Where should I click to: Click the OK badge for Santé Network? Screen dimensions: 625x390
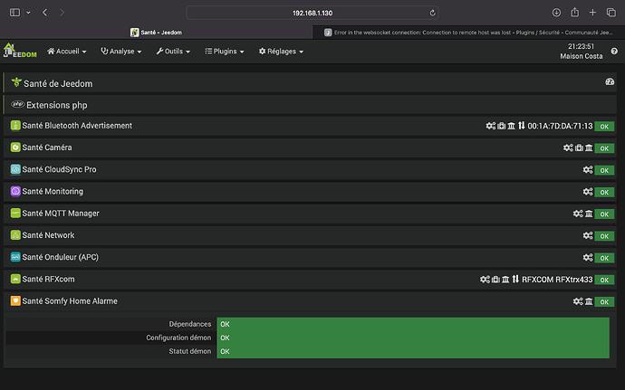604,236
